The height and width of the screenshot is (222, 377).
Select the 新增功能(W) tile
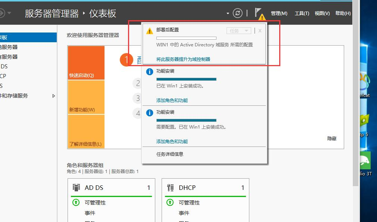tap(86, 97)
